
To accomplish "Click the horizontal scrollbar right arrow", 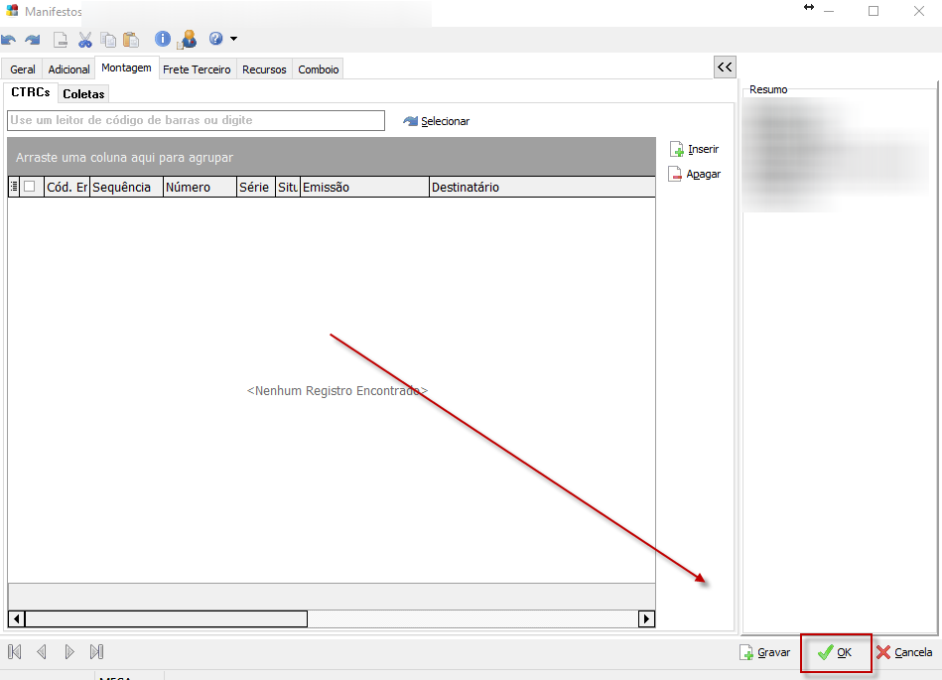I will [x=646, y=618].
